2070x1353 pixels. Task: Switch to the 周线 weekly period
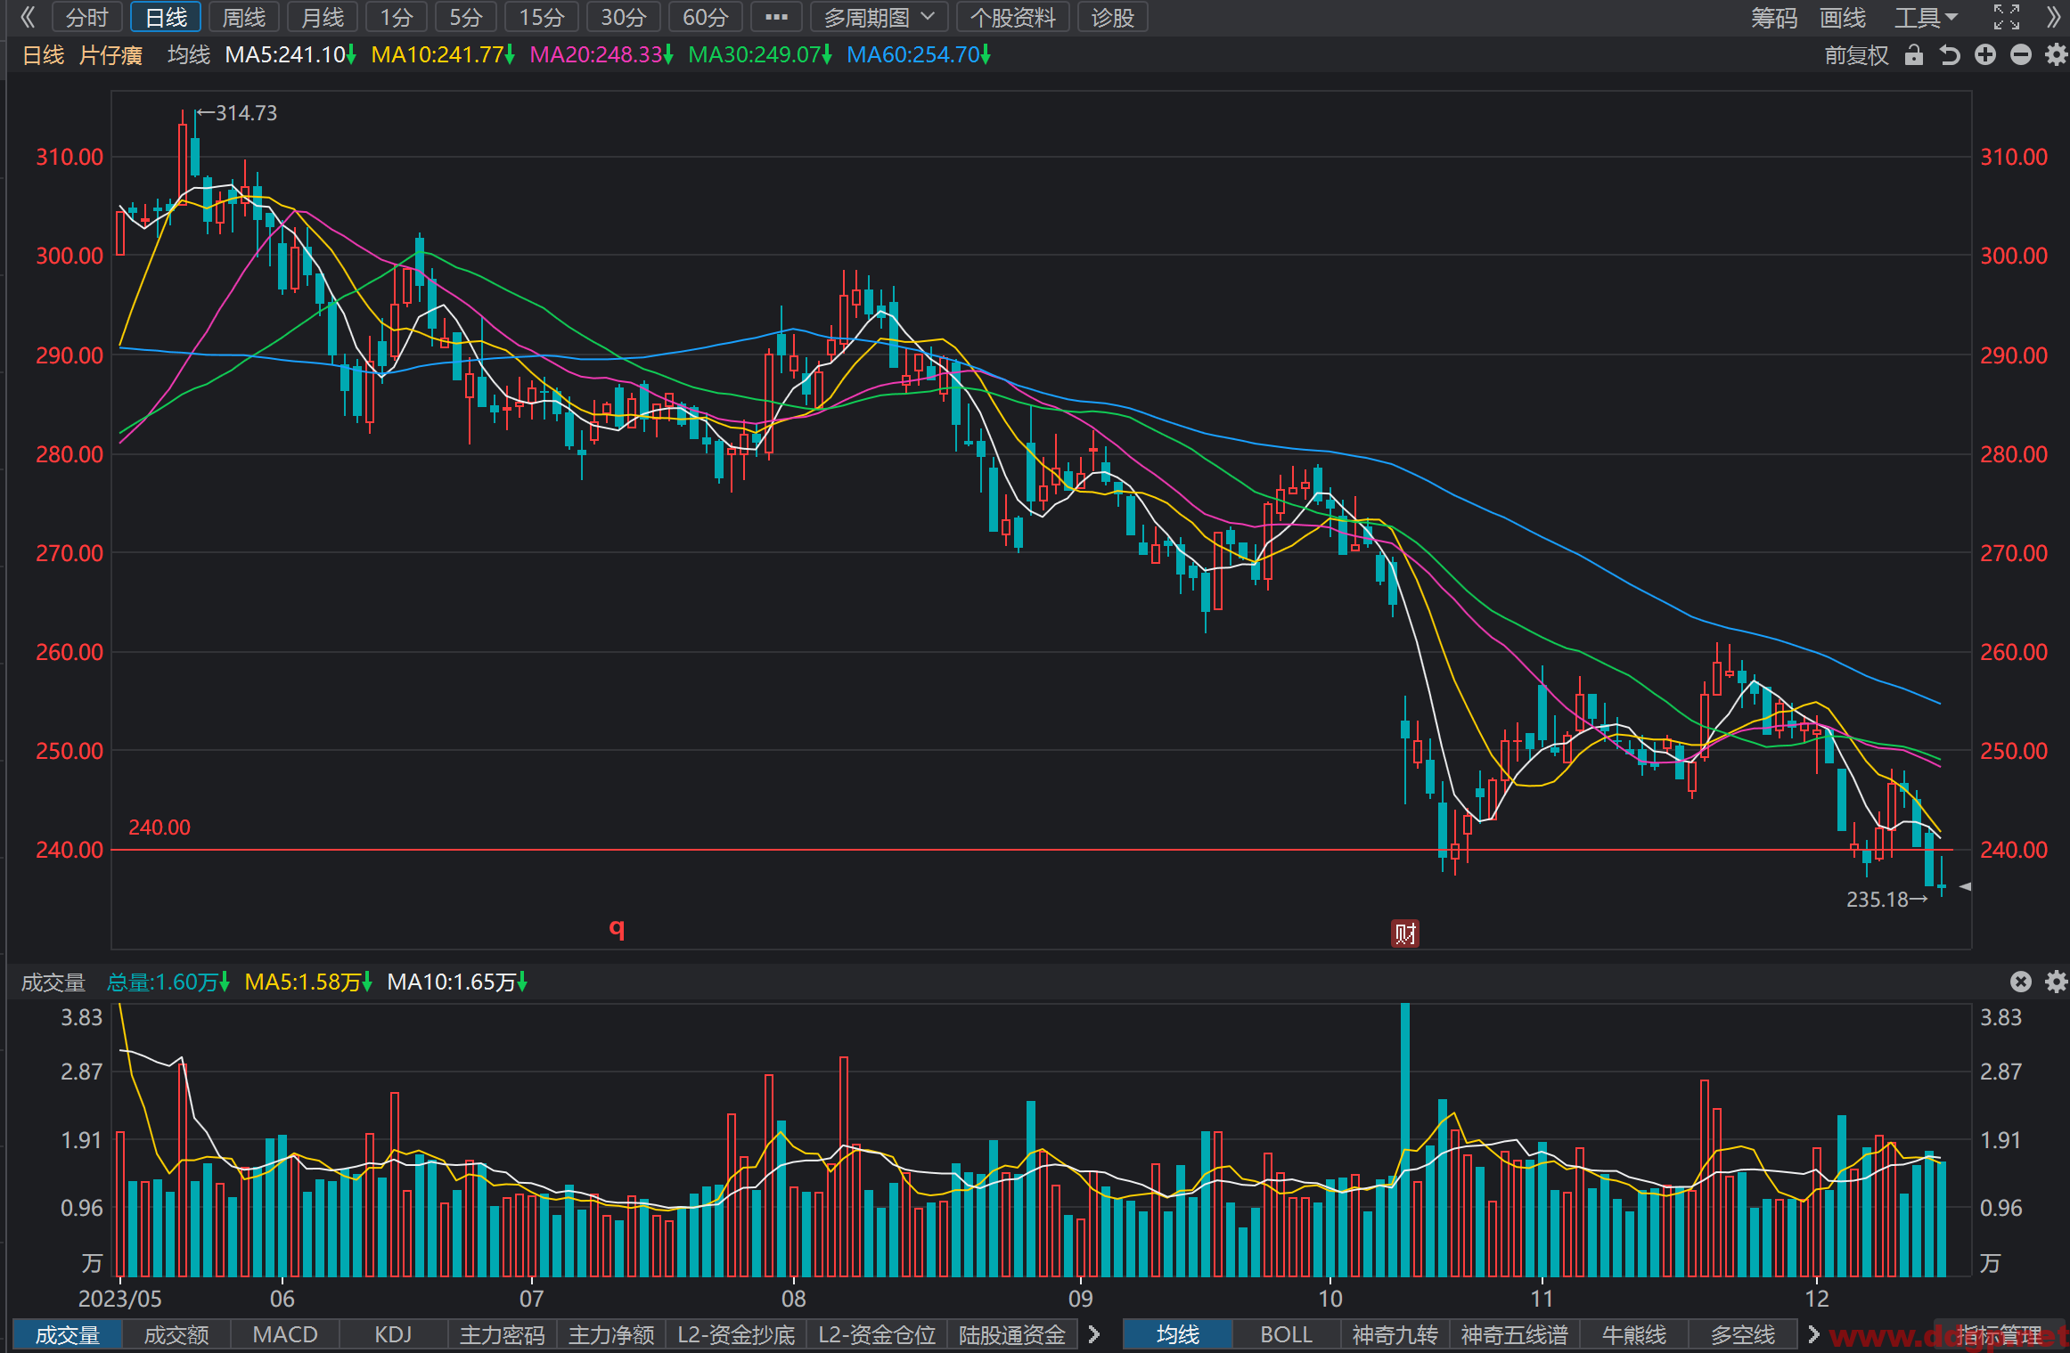(244, 17)
